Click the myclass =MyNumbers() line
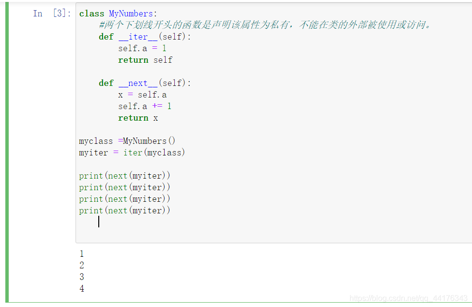The image size is (472, 307). (127, 141)
